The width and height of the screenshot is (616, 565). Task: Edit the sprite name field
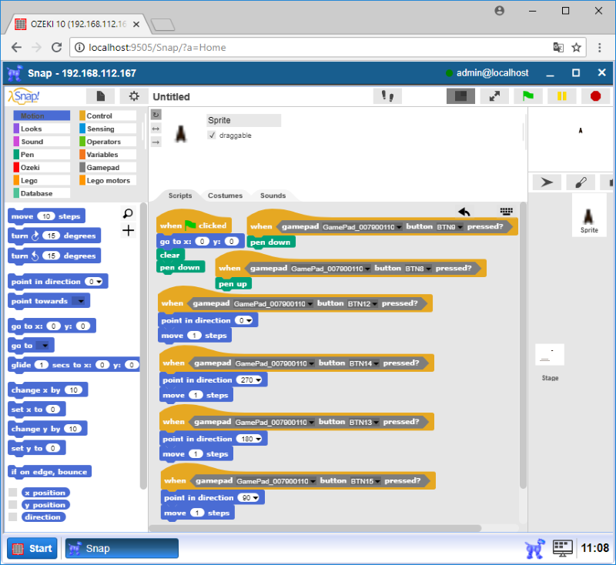click(x=243, y=120)
